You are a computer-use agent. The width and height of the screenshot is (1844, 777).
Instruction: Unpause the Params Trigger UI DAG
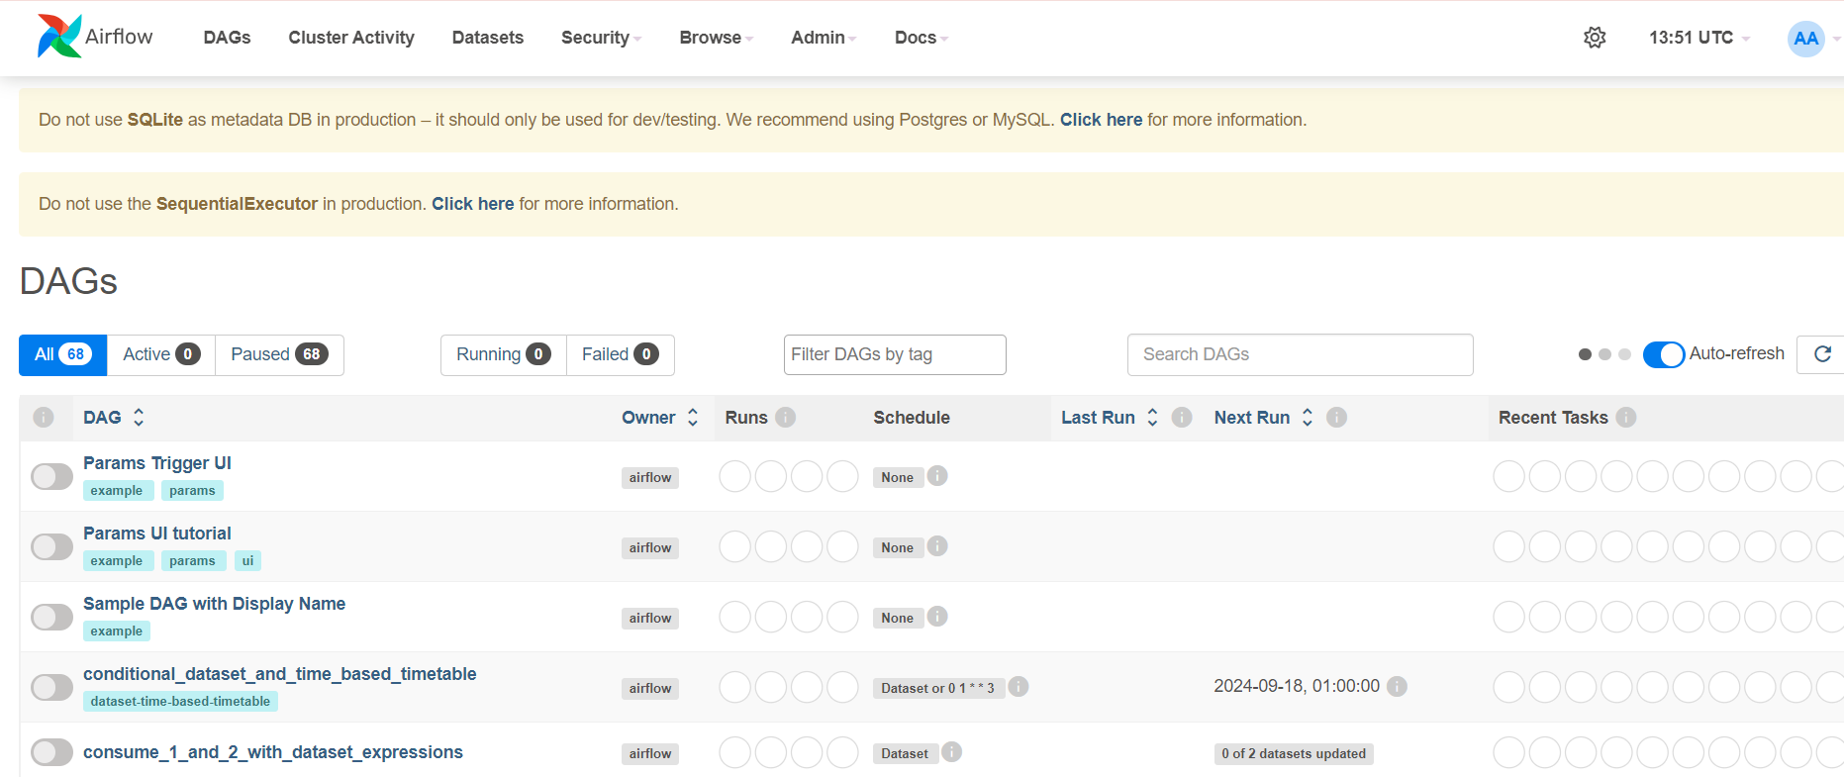click(51, 477)
